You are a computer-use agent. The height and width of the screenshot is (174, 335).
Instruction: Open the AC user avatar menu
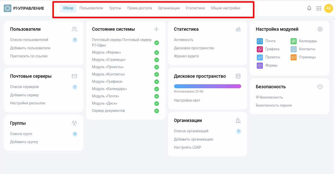[328, 8]
